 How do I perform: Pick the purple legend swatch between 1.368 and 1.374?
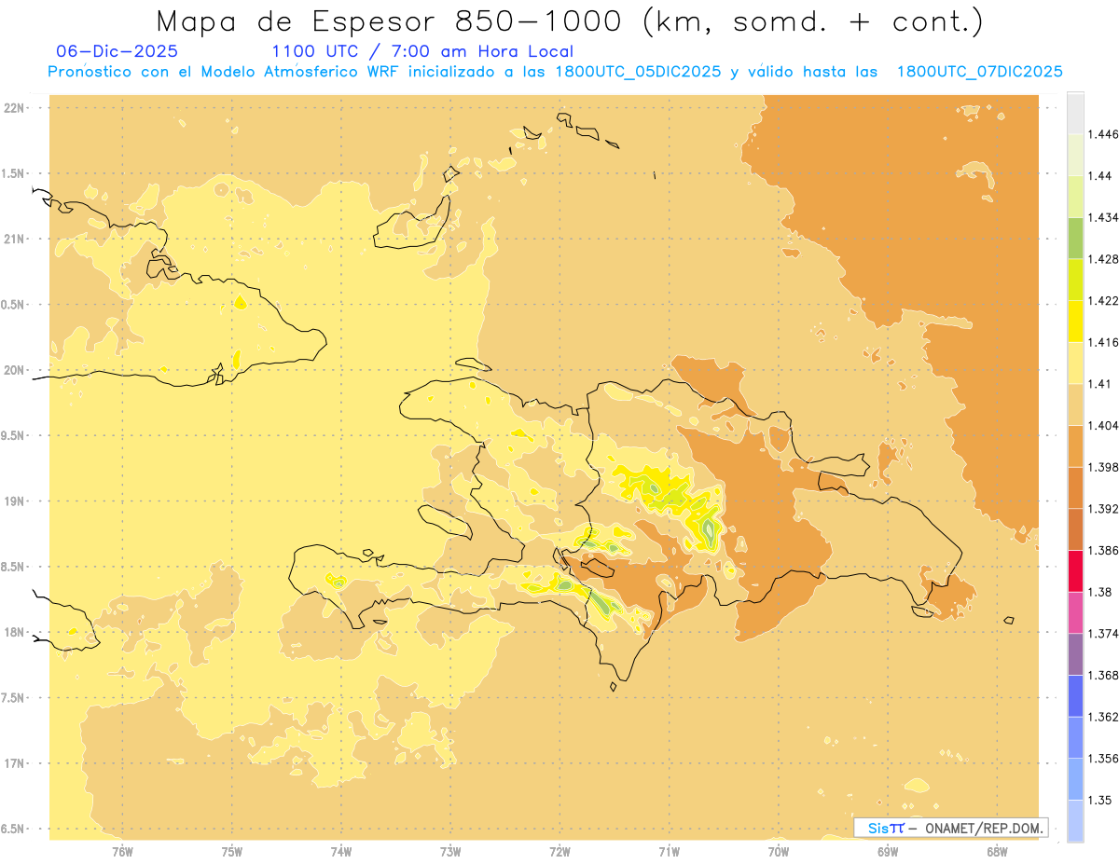pyautogui.click(x=1075, y=654)
